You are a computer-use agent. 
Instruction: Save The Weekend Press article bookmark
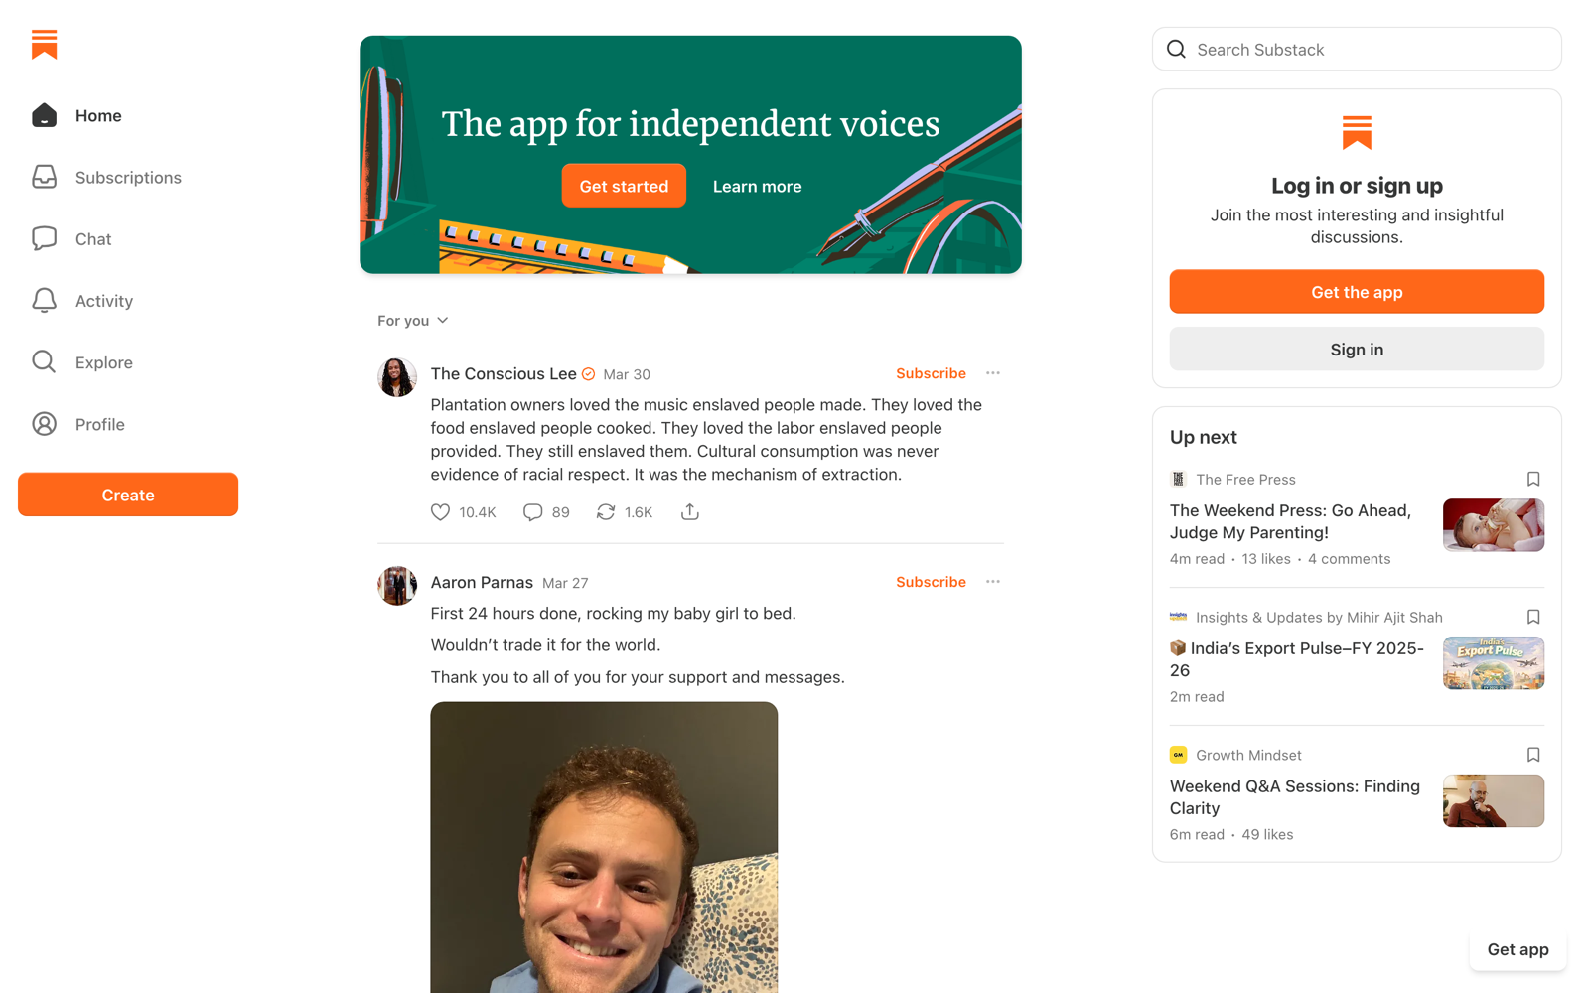tap(1533, 480)
